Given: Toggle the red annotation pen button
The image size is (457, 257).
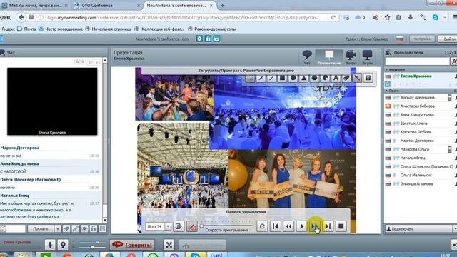Looking at the screenshot, I should [192, 226].
